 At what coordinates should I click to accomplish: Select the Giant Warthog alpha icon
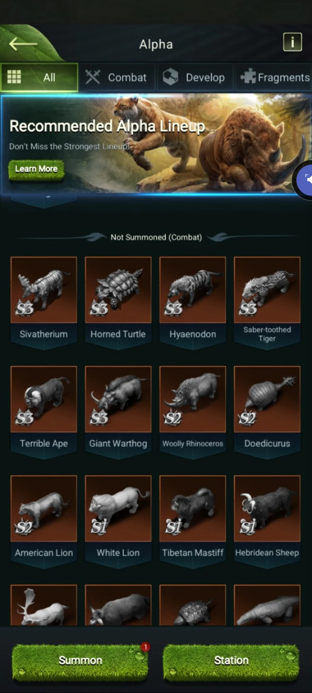pos(118,399)
